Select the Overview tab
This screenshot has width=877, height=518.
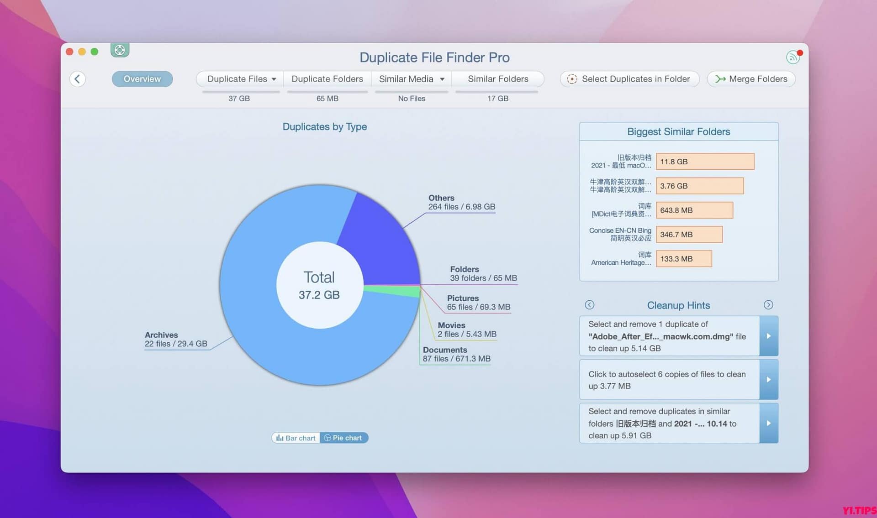[x=142, y=78]
